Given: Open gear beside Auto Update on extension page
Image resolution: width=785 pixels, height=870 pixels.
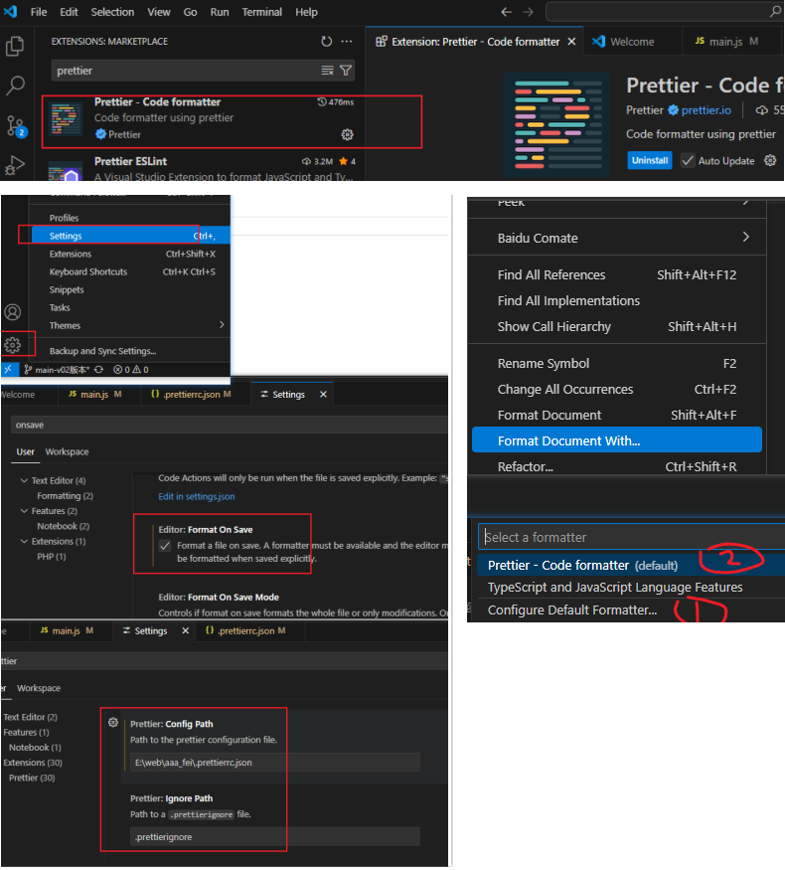Looking at the screenshot, I should click(x=770, y=160).
